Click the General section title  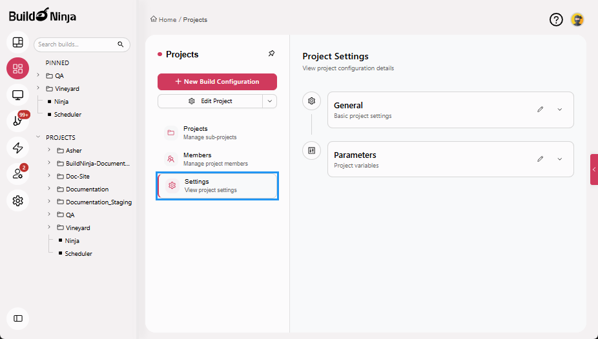pyautogui.click(x=348, y=106)
